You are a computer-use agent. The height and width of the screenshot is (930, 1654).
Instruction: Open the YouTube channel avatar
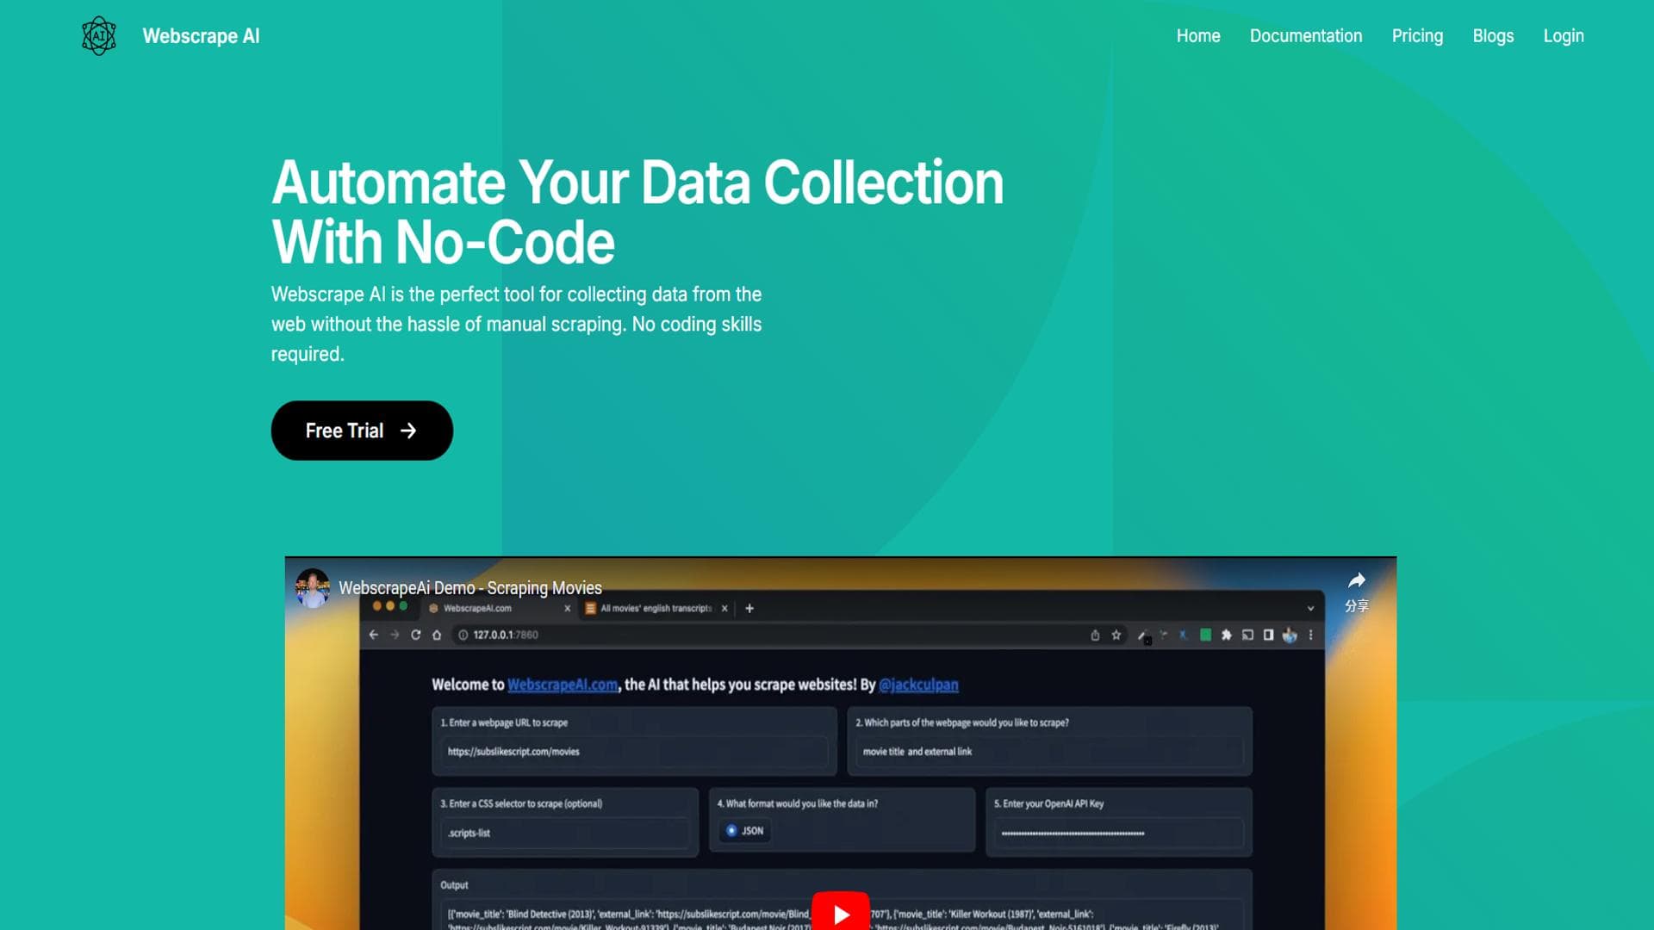(x=312, y=587)
